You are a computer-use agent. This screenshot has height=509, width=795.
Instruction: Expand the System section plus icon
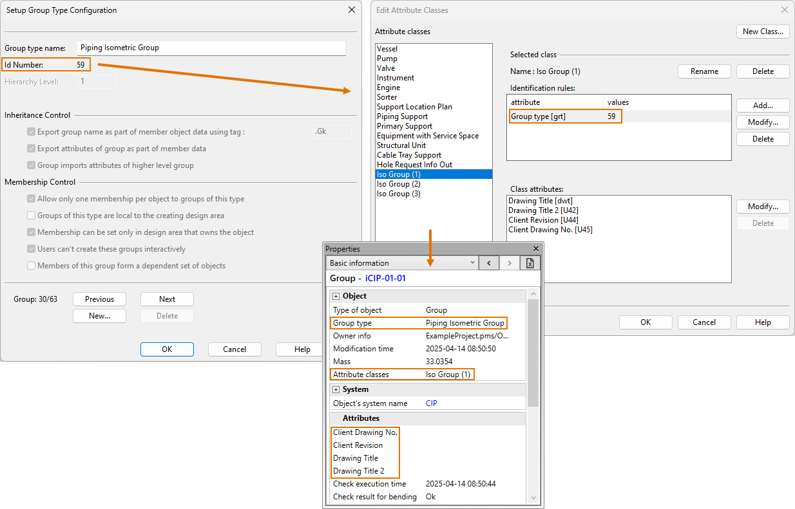click(x=336, y=389)
